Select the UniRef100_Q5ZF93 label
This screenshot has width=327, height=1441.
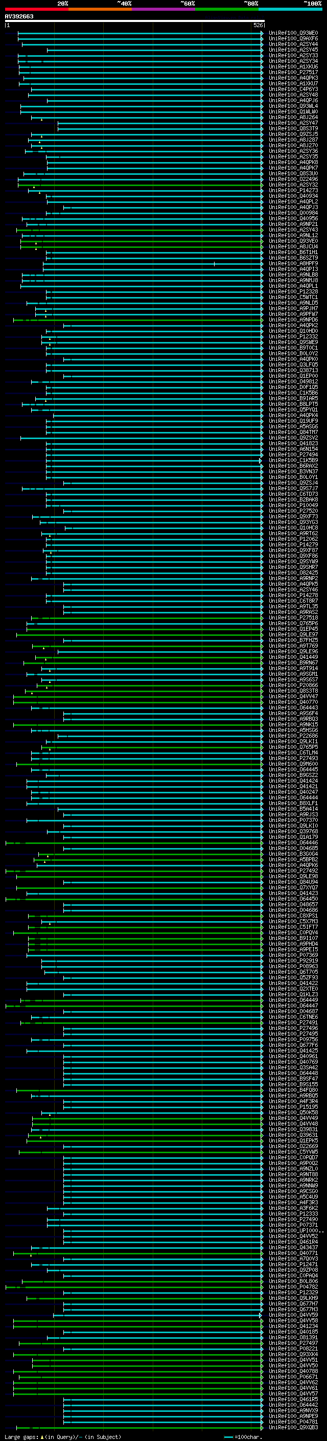pyautogui.click(x=293, y=978)
